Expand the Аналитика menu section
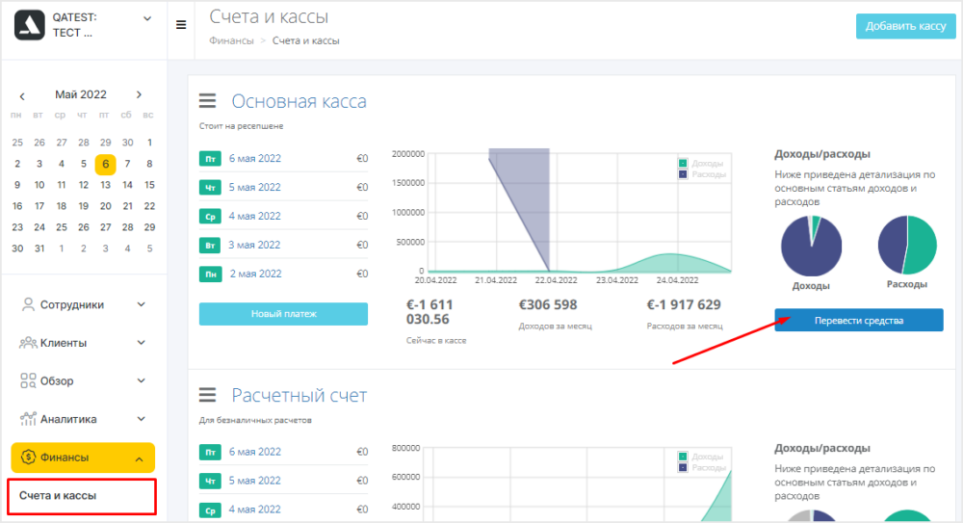 (x=141, y=419)
